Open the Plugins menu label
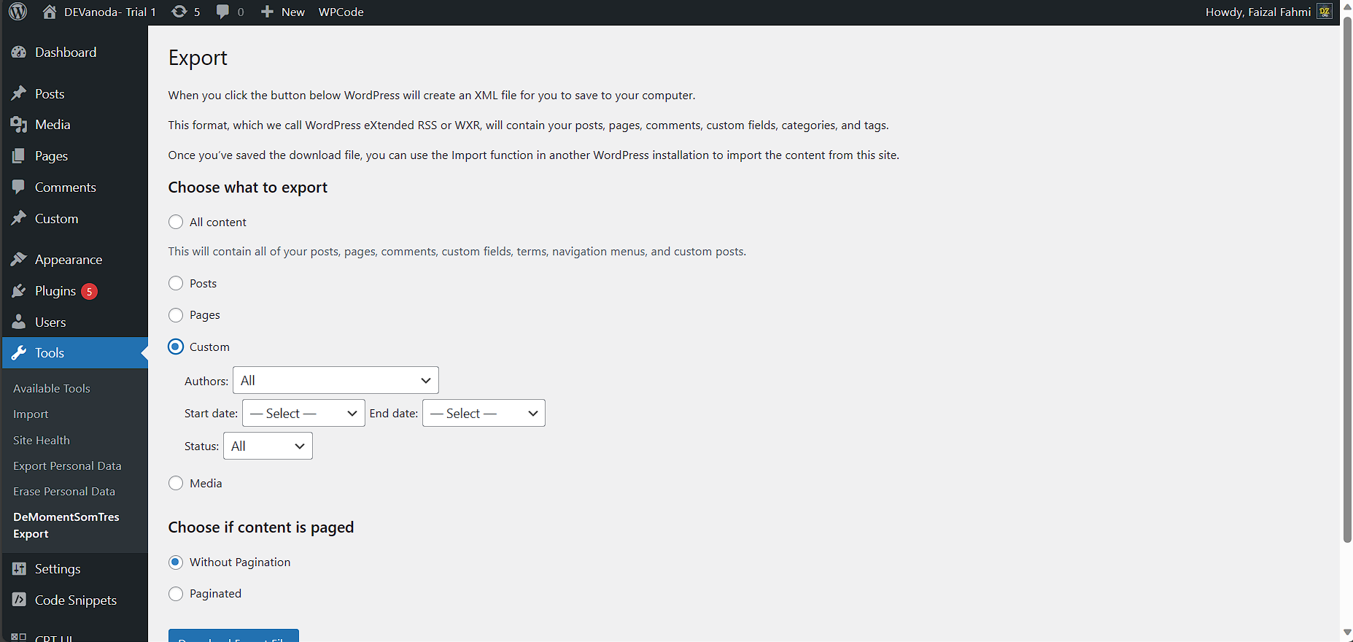Image resolution: width=1353 pixels, height=642 pixels. pos(55,291)
